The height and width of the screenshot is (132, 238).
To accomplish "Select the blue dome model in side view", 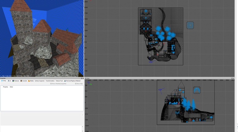I will pos(197,90).
